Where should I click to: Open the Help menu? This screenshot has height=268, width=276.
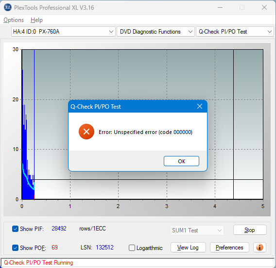pyautogui.click(x=36, y=20)
